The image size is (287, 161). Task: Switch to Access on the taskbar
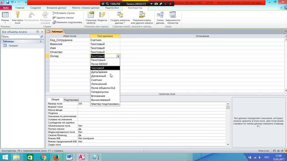(x=82, y=157)
